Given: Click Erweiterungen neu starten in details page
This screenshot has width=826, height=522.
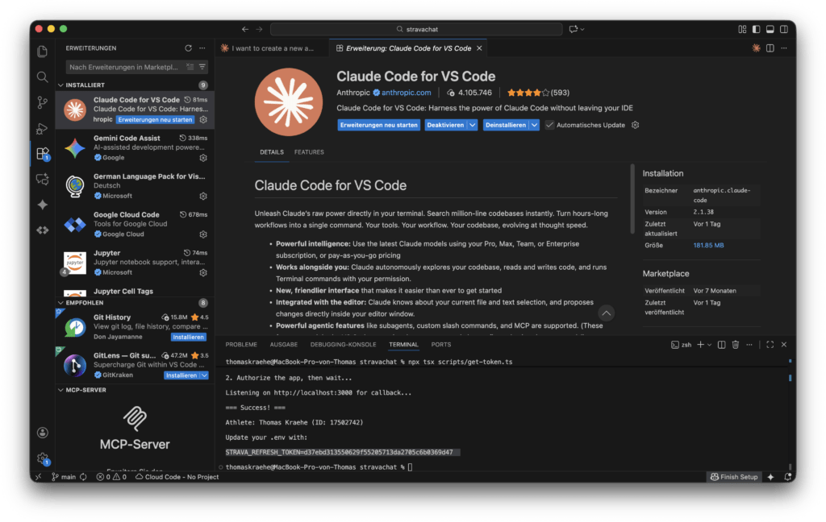Looking at the screenshot, I should click(379, 125).
